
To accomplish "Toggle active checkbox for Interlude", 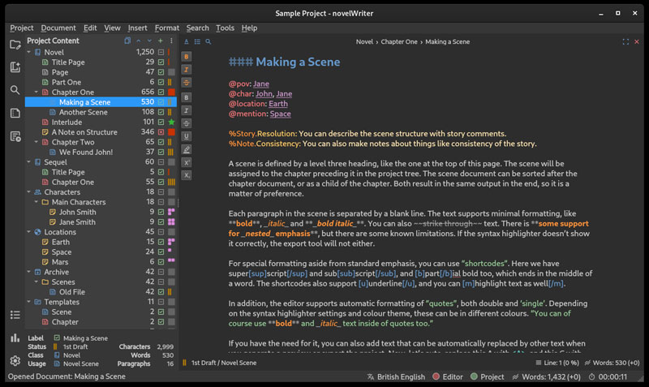I will pos(161,122).
